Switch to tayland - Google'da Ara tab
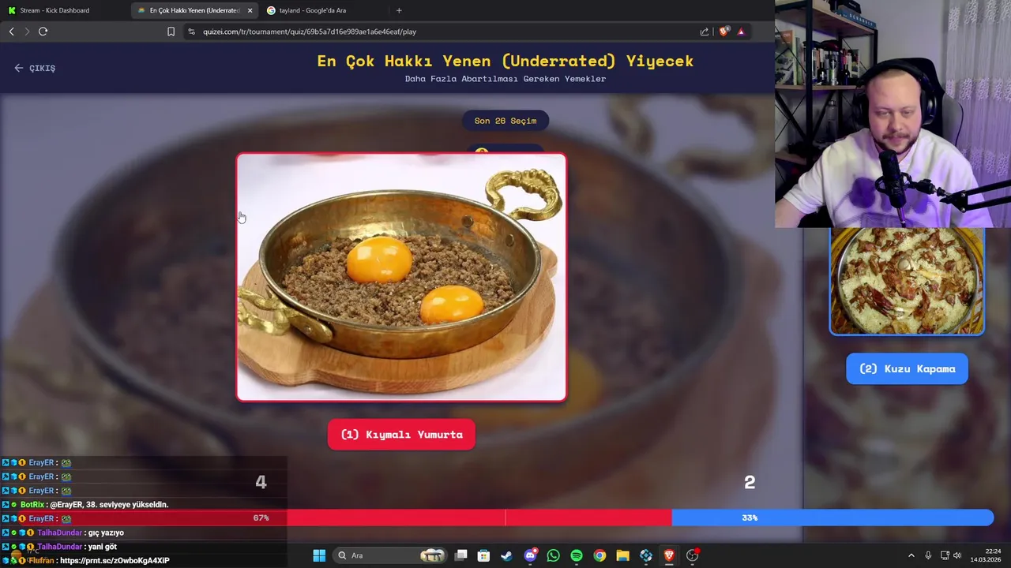Image resolution: width=1011 pixels, height=568 pixels. [312, 10]
